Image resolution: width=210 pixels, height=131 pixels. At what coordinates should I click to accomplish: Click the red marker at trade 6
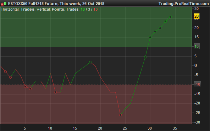point(31,89)
